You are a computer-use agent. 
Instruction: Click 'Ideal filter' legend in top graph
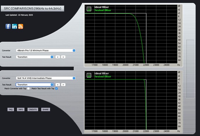click(101, 7)
